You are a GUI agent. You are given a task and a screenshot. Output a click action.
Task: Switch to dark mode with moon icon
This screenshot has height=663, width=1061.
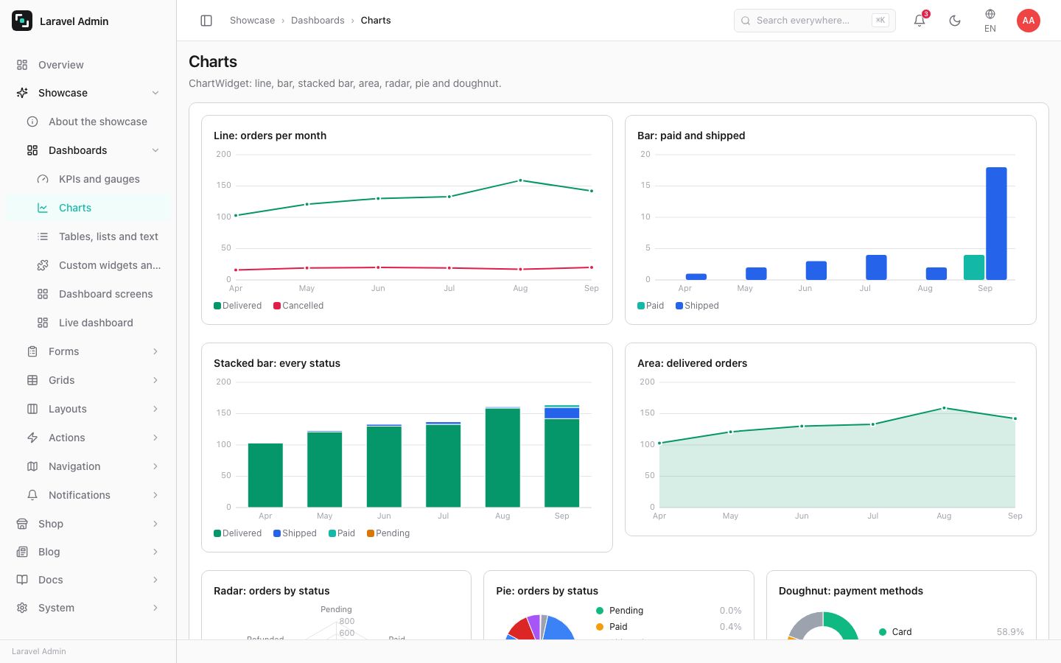click(x=955, y=21)
